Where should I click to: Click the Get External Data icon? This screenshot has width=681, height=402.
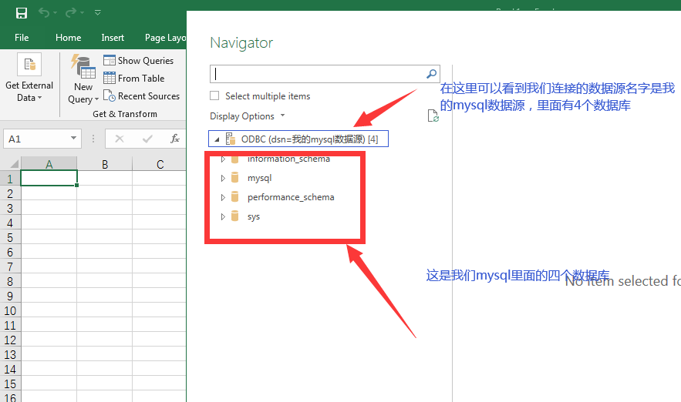(x=29, y=65)
